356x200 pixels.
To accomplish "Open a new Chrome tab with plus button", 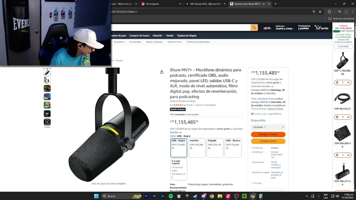I will point(275,4).
